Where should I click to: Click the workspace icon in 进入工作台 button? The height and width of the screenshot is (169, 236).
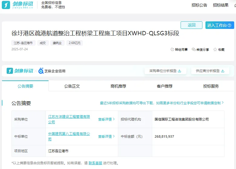(x=230, y=25)
